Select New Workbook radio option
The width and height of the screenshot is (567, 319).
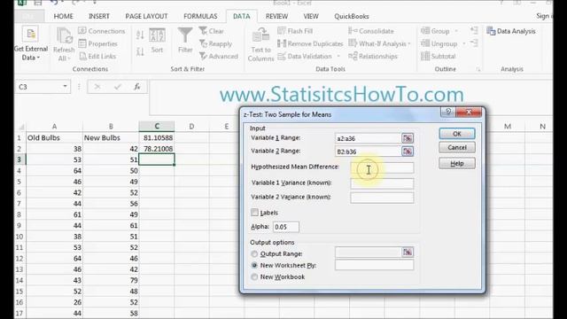tap(254, 277)
